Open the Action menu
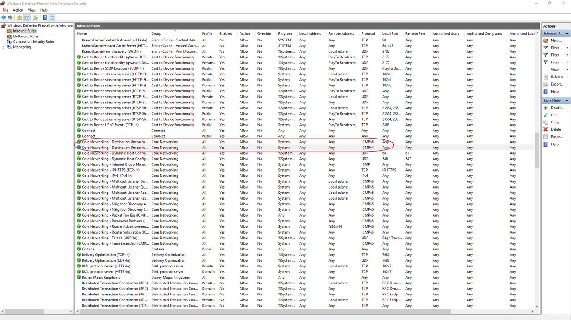Screen dimensions: 571x320 coord(18,10)
